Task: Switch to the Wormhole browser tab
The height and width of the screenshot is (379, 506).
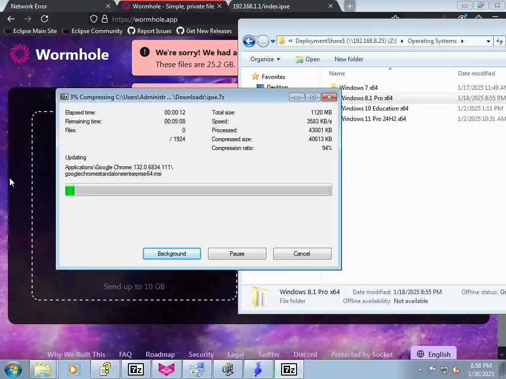Action: pyautogui.click(x=173, y=6)
